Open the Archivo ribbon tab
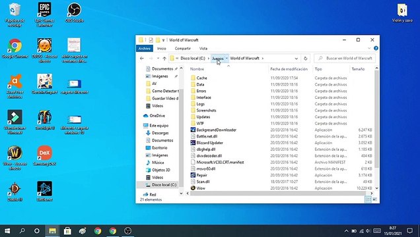Screen dimensions: 420x237 [145, 48]
